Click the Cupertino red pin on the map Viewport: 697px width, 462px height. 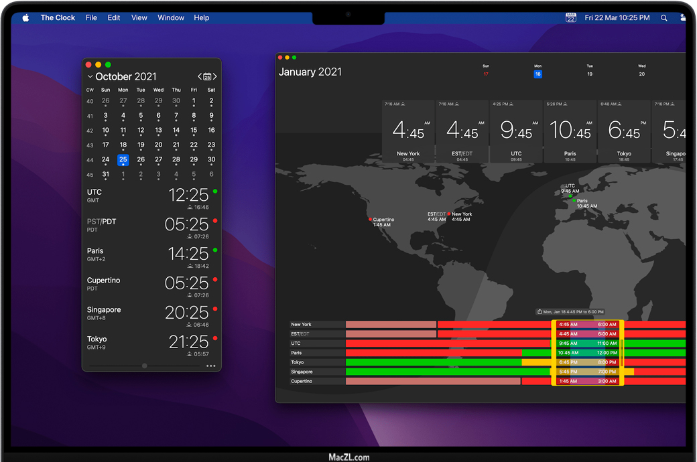pos(370,219)
